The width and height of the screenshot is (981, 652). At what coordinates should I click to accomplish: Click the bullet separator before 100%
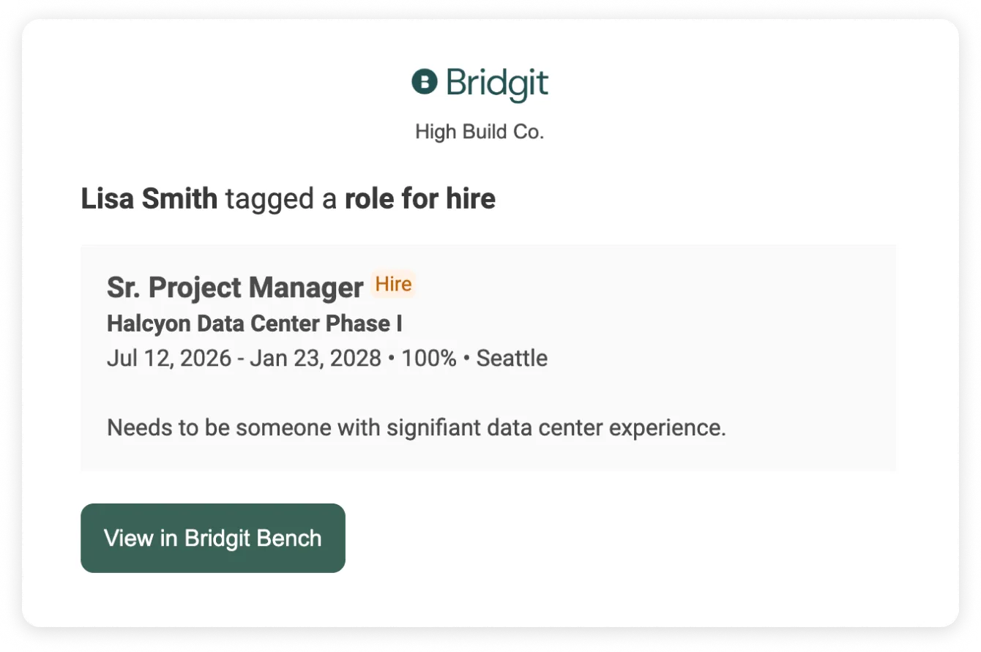[392, 359]
